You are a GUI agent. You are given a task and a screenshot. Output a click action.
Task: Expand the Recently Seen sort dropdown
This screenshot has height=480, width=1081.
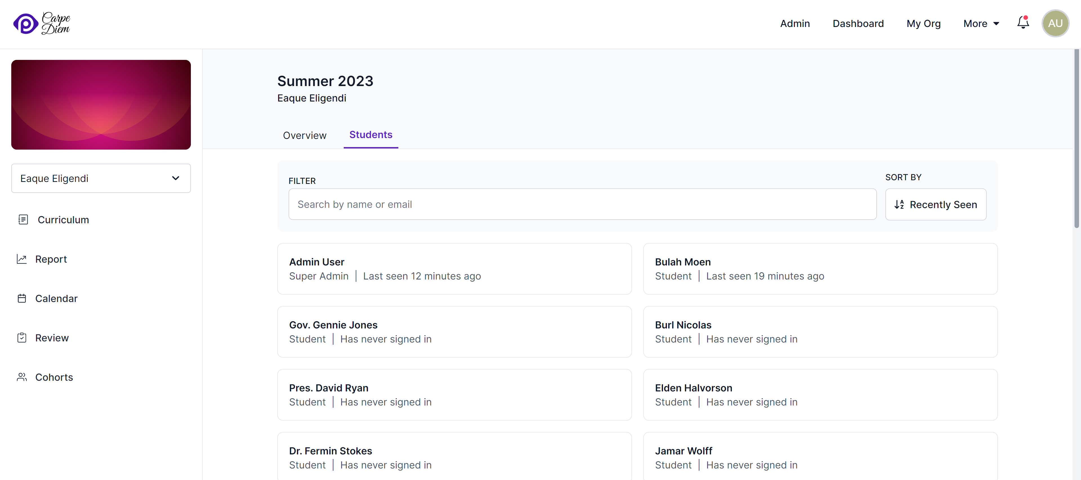tap(936, 205)
